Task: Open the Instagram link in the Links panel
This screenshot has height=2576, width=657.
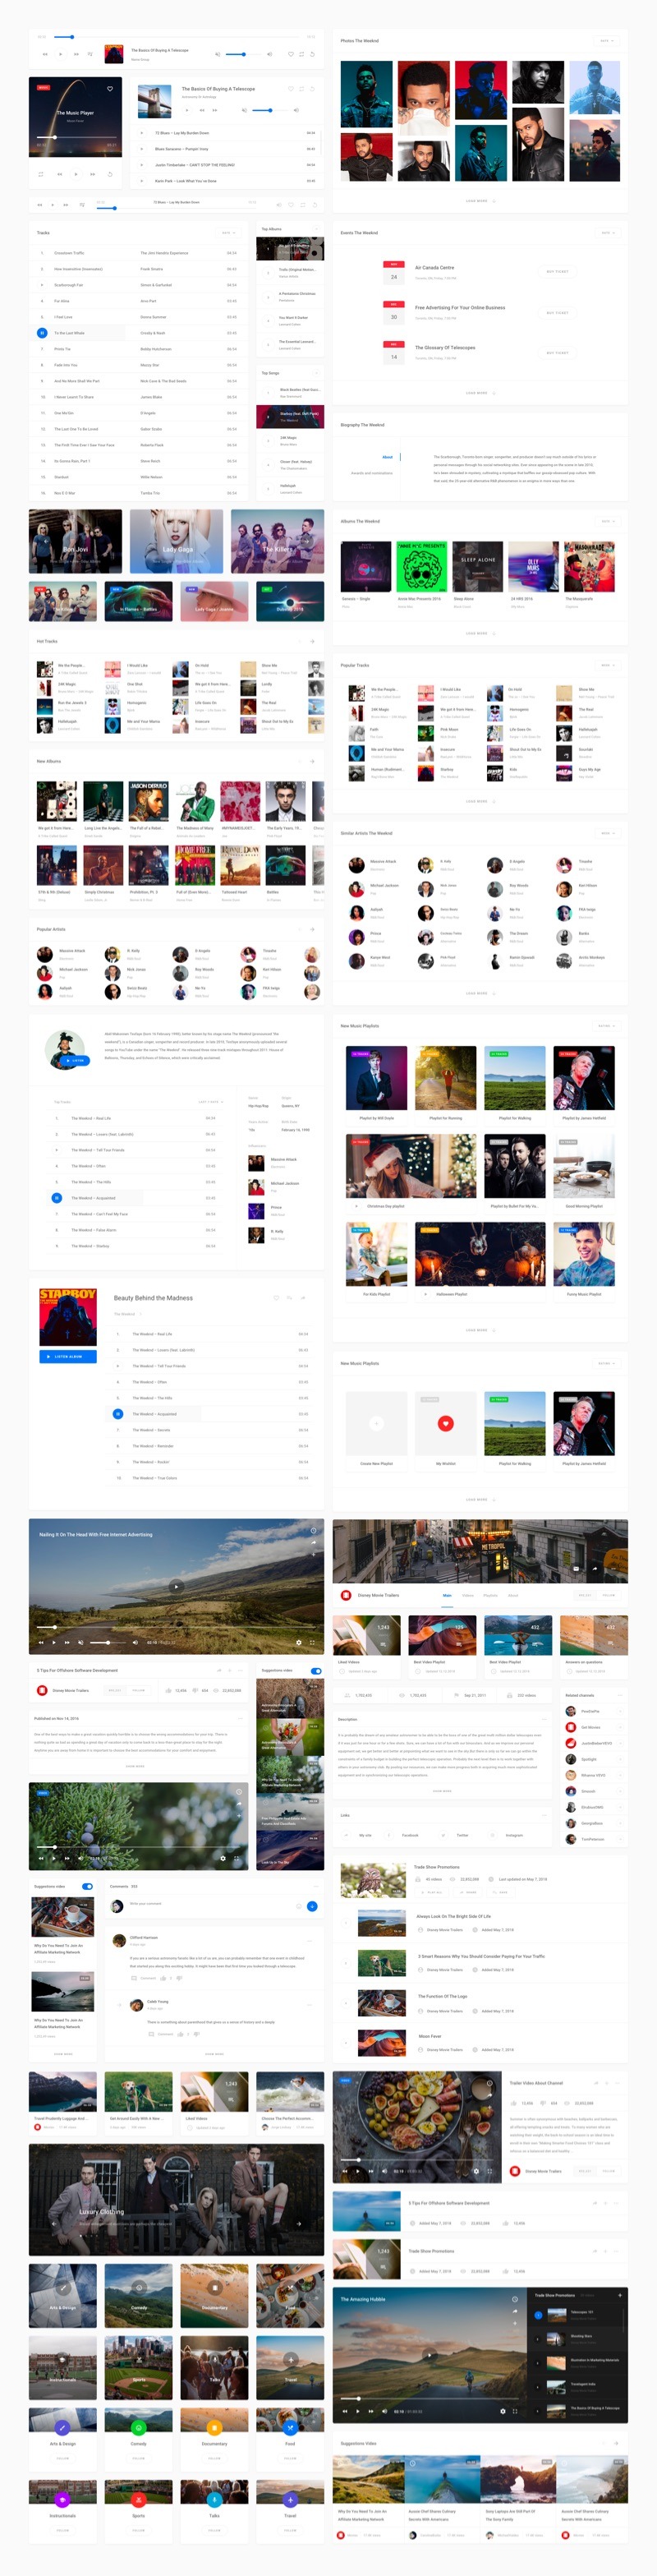Action: (x=514, y=1835)
